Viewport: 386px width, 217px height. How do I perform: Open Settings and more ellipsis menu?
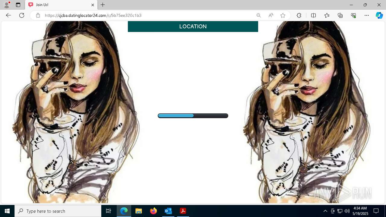367,15
